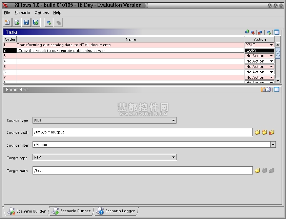Open the Options menu
The height and width of the screenshot is (219, 286).
[x=42, y=13]
